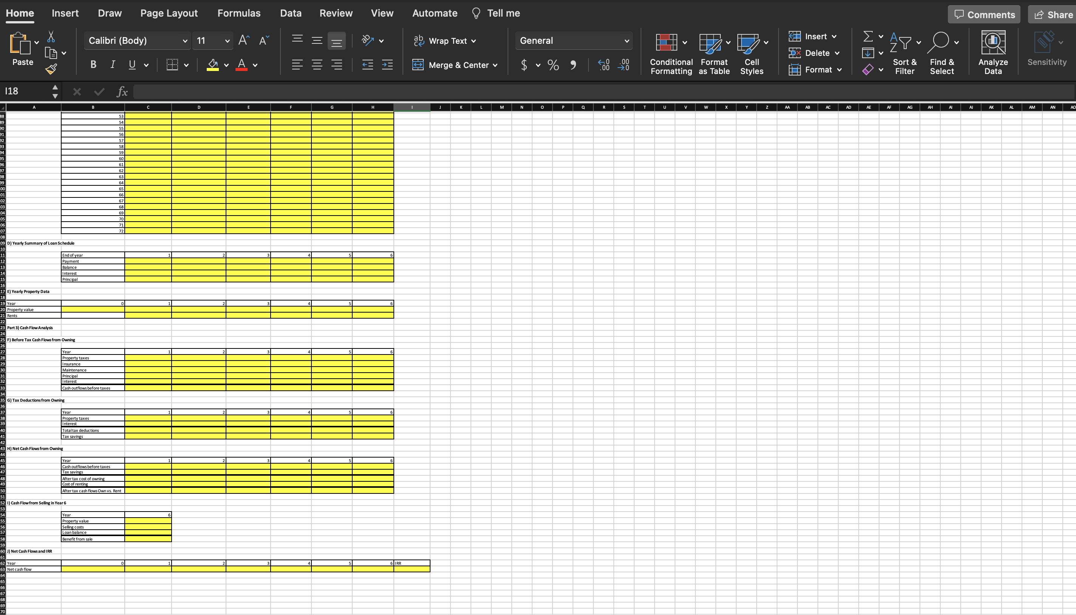Switch to the Draw tab
The width and height of the screenshot is (1076, 615).
click(x=110, y=13)
